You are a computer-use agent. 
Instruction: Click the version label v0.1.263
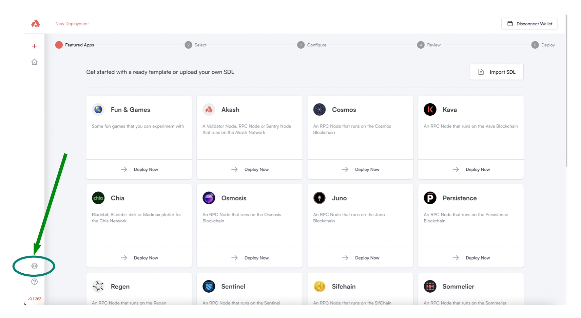34,299
